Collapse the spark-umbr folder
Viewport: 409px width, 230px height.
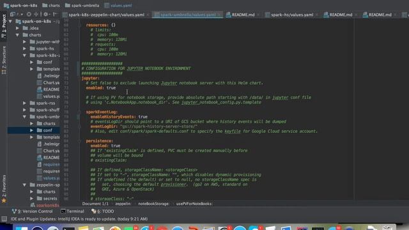tap(24, 116)
